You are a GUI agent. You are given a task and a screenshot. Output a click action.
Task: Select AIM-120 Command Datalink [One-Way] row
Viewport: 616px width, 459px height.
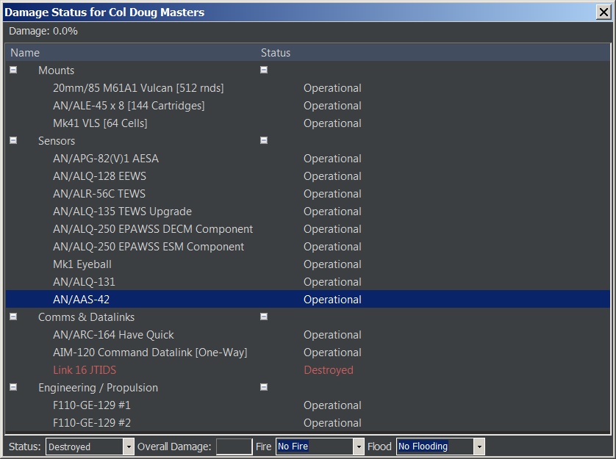coord(308,353)
